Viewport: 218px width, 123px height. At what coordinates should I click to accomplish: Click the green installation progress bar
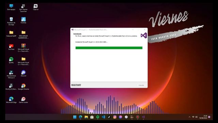coord(109,48)
